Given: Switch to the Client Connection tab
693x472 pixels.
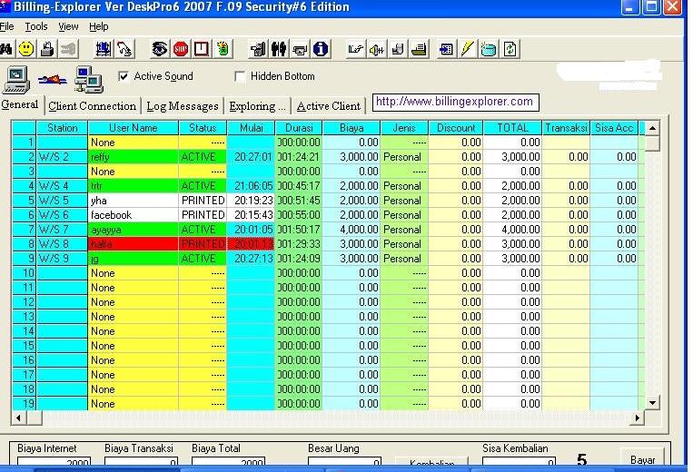Looking at the screenshot, I should (93, 106).
